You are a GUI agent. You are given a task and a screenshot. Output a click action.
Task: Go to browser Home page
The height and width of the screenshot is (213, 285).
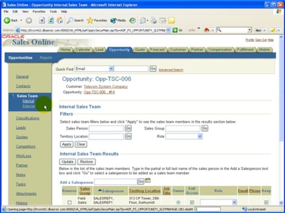pos(60,20)
